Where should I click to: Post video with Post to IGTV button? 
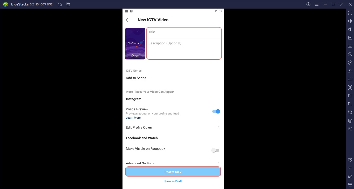(x=173, y=172)
